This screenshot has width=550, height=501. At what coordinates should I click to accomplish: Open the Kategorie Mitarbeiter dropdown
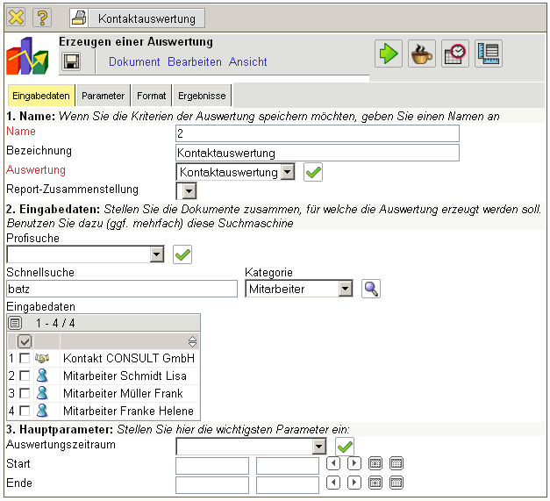pyautogui.click(x=345, y=289)
